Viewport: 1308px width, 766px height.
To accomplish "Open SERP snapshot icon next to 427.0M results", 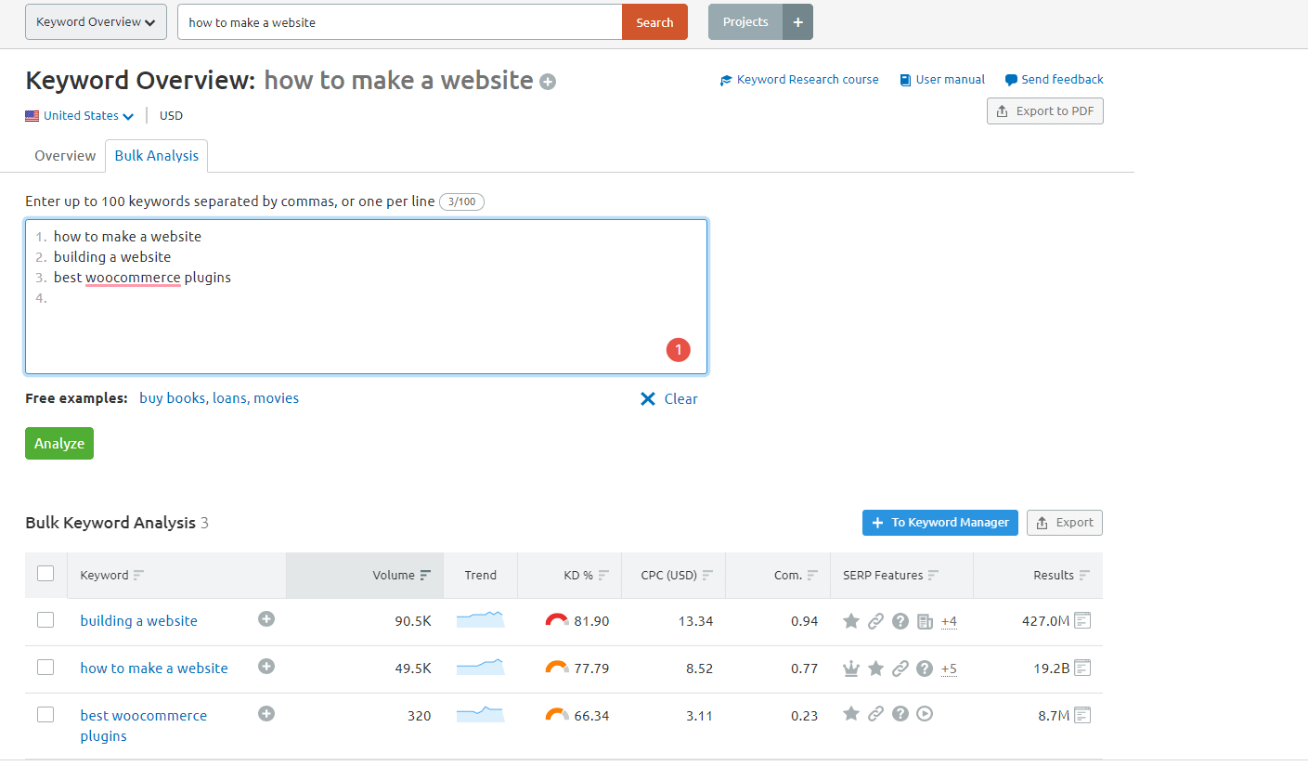I will coord(1082,619).
